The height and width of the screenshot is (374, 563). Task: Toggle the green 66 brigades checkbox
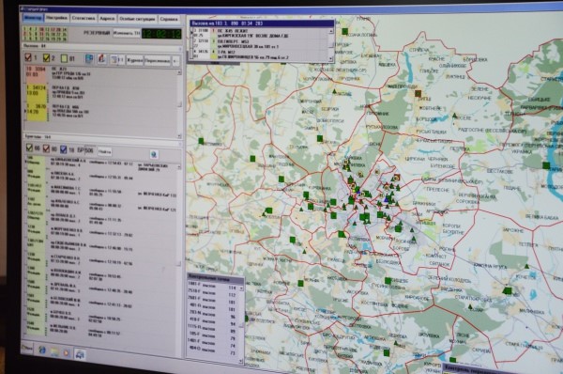point(29,148)
